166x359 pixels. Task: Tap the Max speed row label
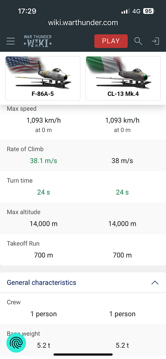[22, 108]
